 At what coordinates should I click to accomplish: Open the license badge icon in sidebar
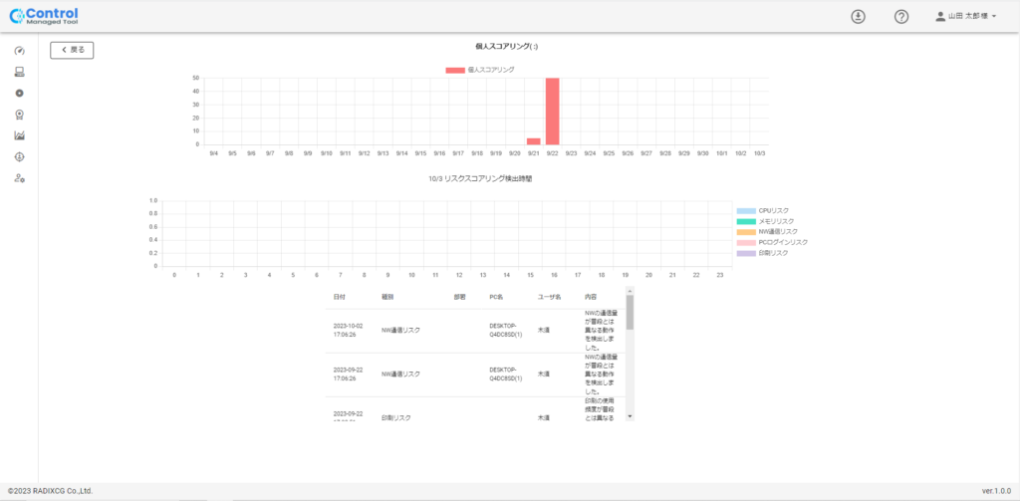20,115
